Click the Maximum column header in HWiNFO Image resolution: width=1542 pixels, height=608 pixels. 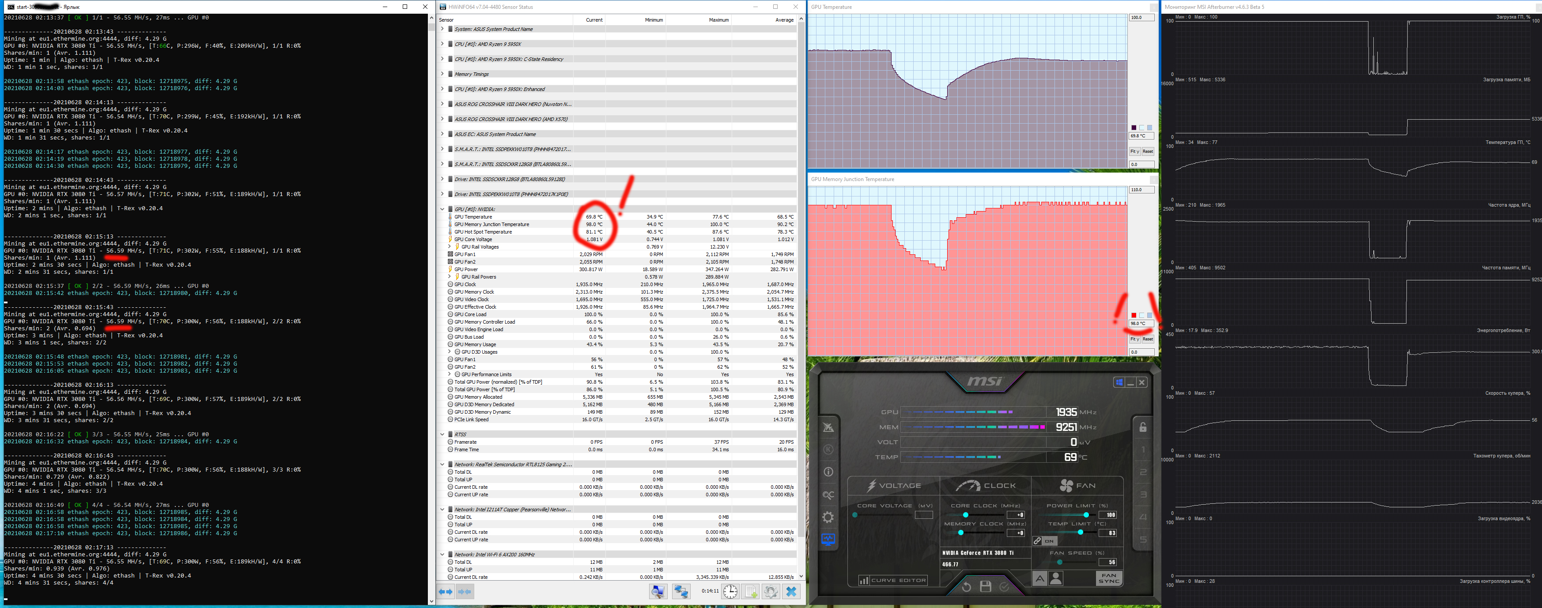click(718, 20)
